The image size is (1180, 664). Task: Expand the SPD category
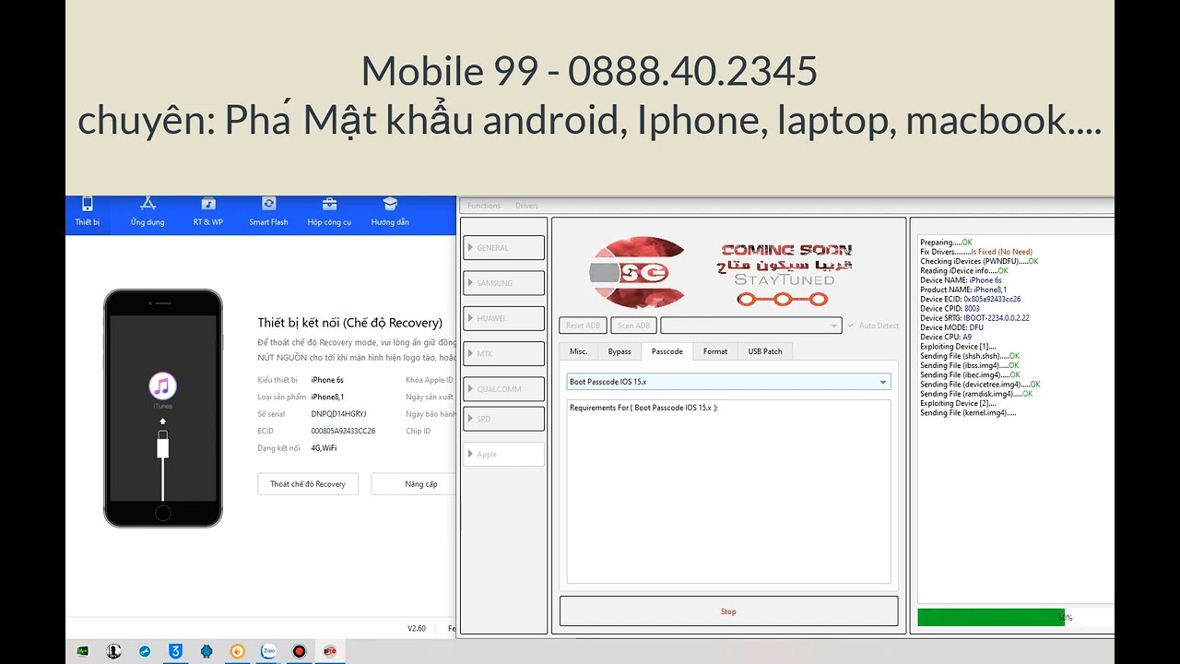tap(503, 419)
